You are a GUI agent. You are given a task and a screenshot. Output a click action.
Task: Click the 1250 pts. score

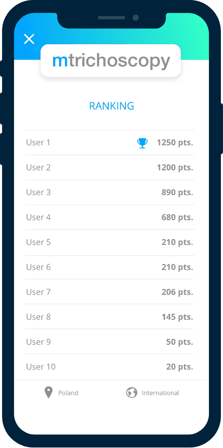175,143
